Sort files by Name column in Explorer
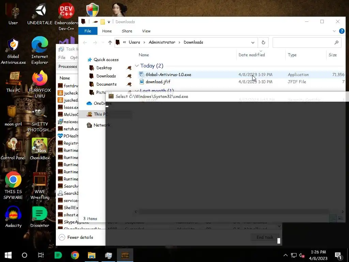The image size is (349, 262). [144, 55]
